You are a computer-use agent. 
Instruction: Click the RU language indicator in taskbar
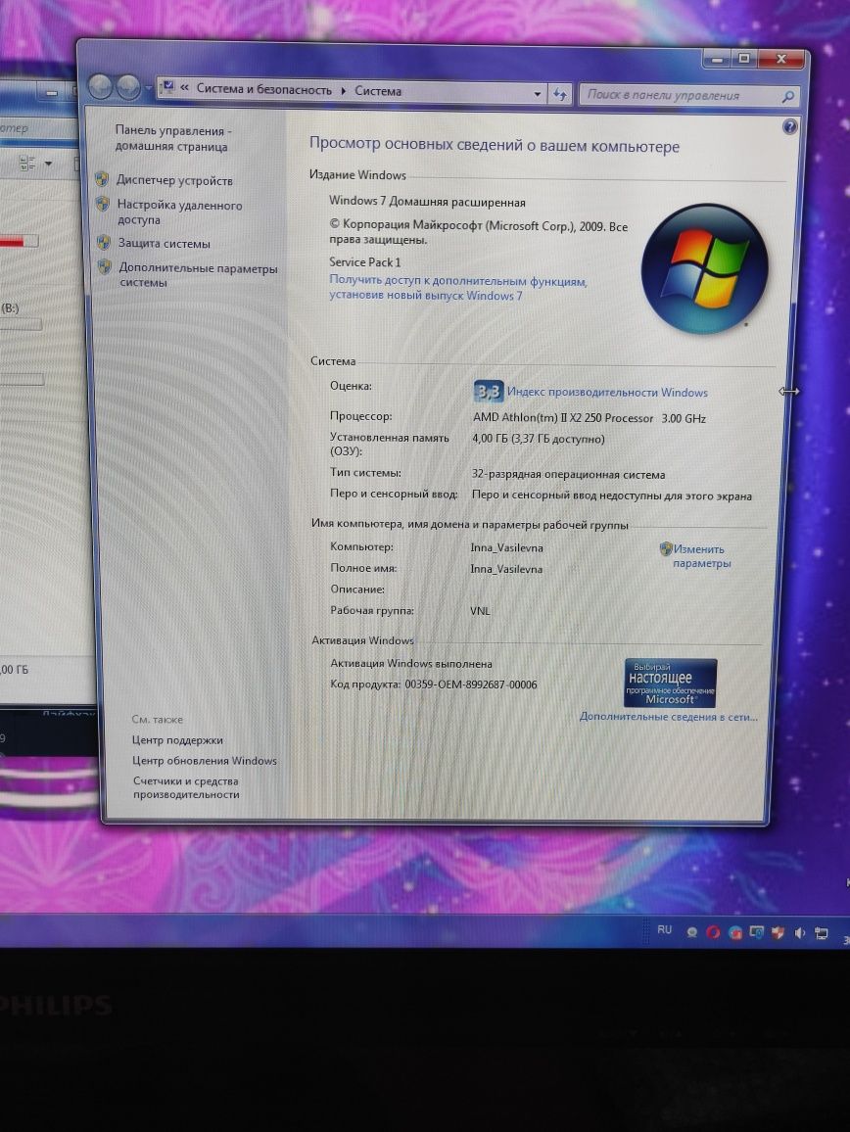pos(664,930)
